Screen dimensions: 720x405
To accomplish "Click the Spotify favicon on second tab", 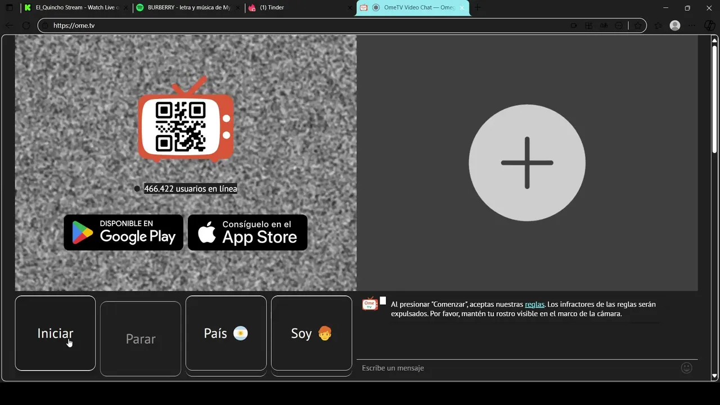I will pyautogui.click(x=139, y=8).
